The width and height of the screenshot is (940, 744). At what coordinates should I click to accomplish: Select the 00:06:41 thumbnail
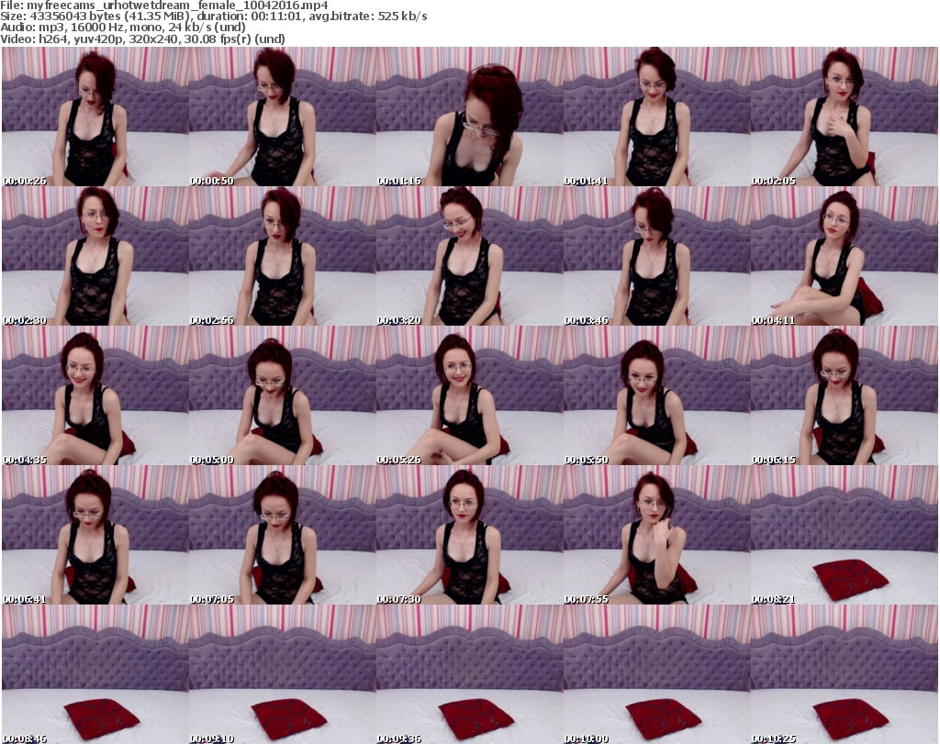[95, 535]
